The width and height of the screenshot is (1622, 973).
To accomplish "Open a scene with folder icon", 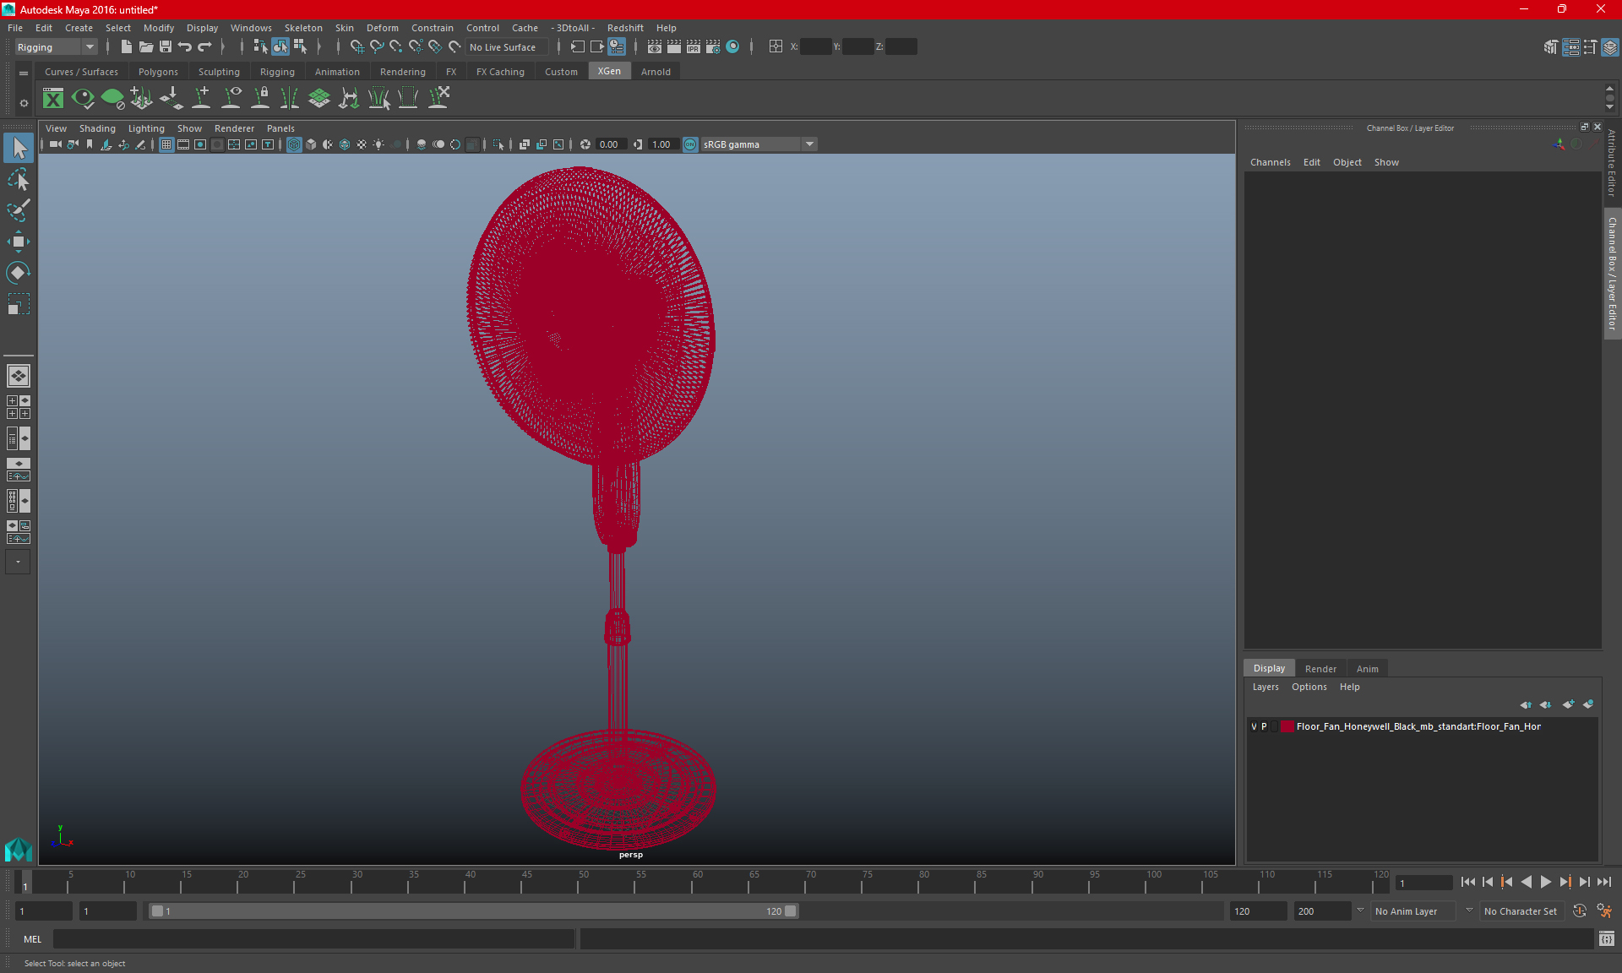I will click(x=146, y=47).
